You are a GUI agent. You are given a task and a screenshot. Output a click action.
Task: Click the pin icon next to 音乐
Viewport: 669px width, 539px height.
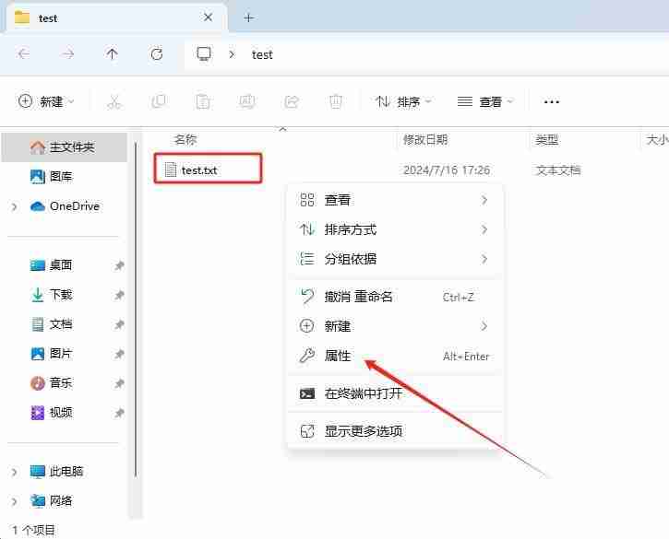click(x=119, y=383)
